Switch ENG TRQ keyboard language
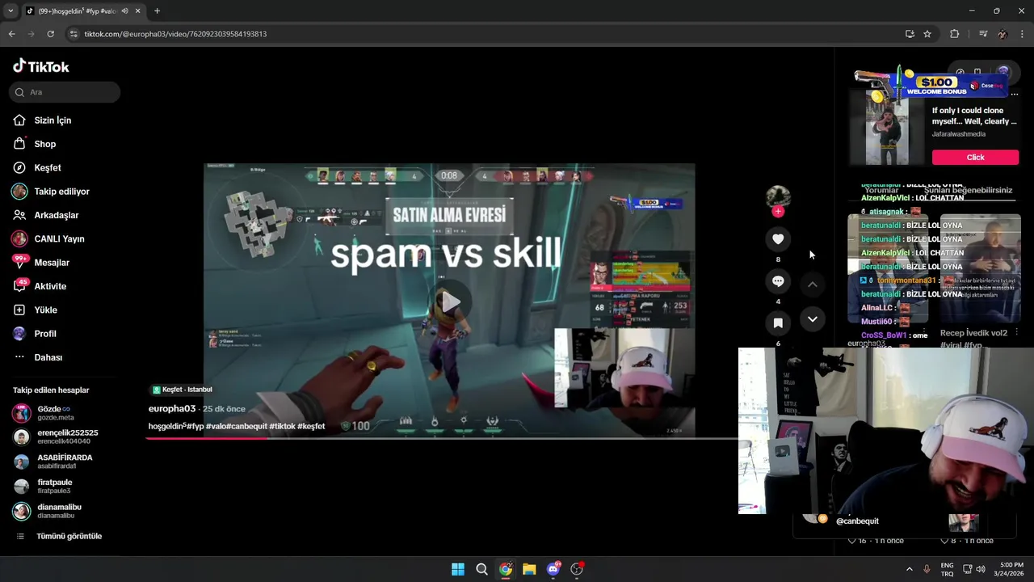The width and height of the screenshot is (1034, 582). click(x=947, y=569)
